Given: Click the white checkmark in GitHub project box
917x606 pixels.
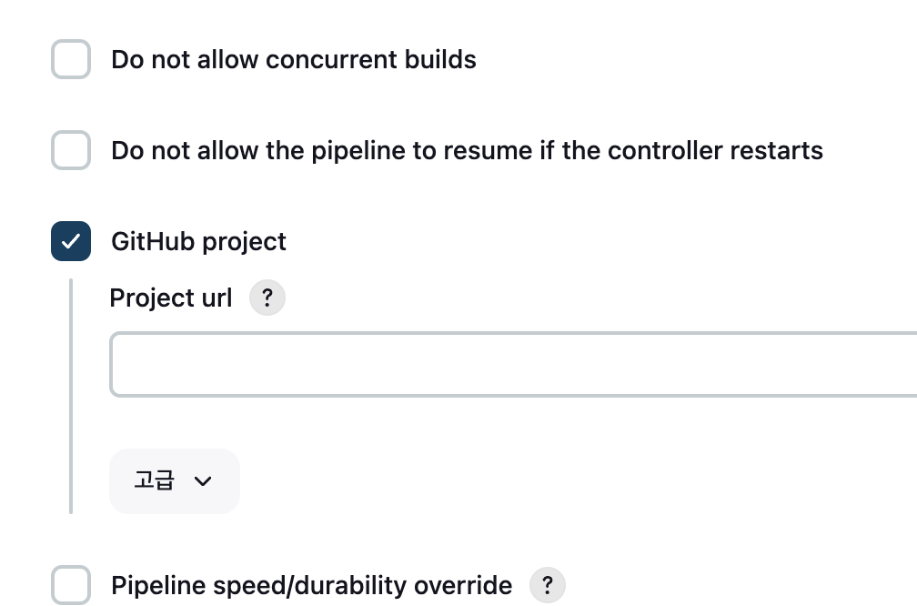Looking at the screenshot, I should click(71, 241).
